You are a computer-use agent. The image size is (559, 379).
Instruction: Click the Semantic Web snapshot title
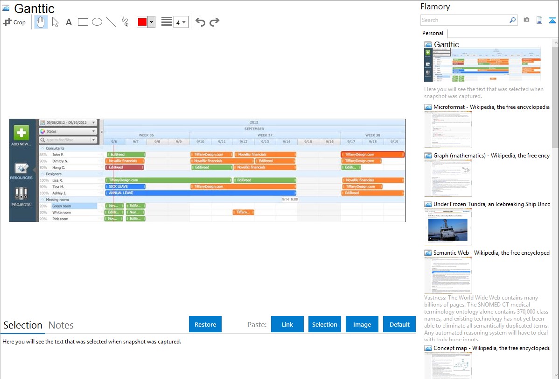[x=491, y=252]
